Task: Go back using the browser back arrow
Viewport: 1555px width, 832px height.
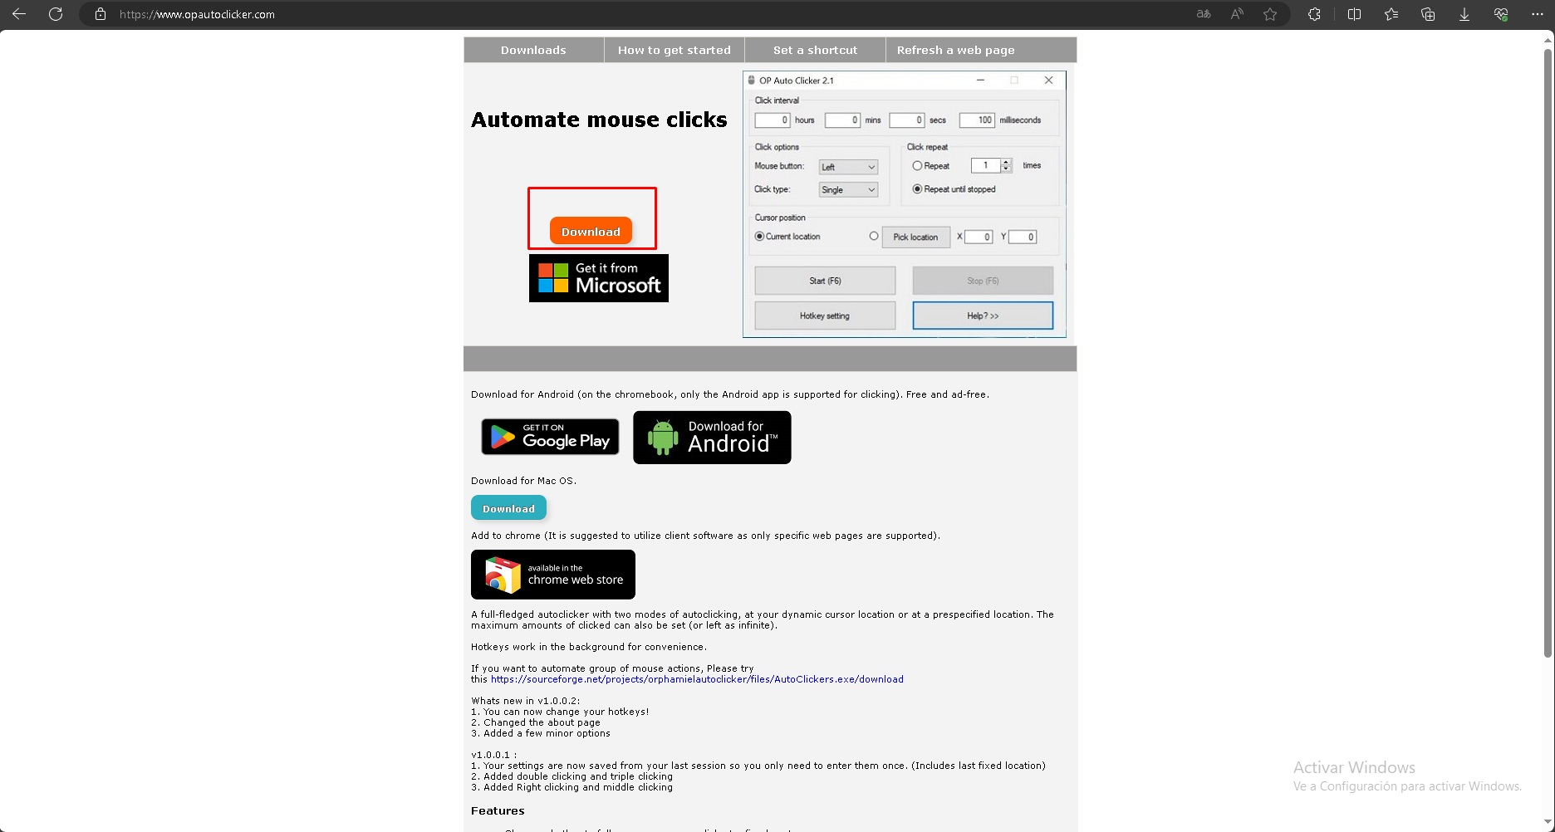Action: point(19,14)
